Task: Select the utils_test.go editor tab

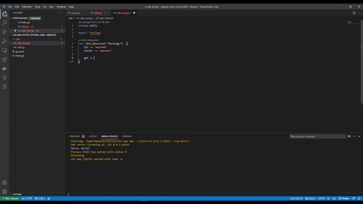Action: click(x=124, y=13)
